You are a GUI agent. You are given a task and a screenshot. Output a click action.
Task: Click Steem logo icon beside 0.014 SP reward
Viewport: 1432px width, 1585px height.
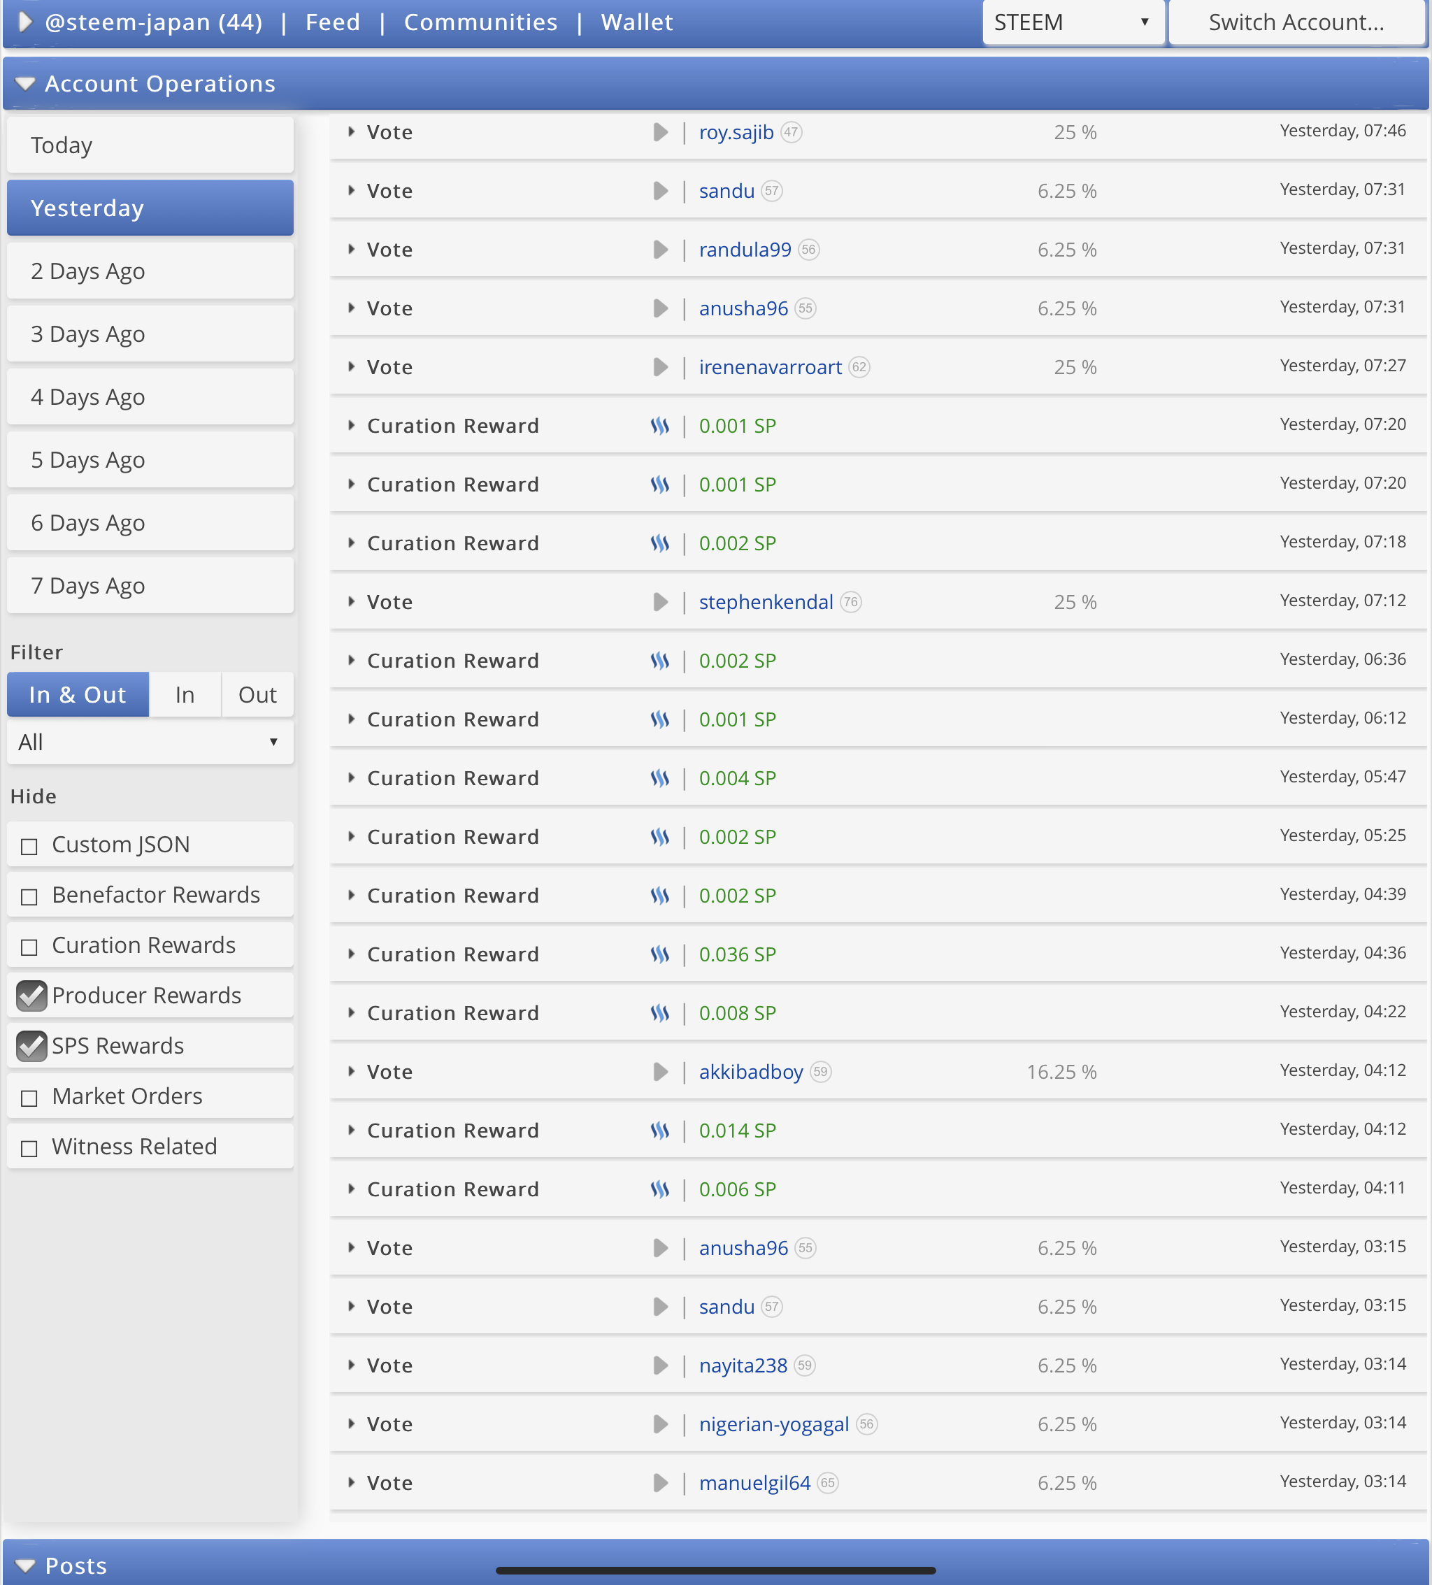660,1131
